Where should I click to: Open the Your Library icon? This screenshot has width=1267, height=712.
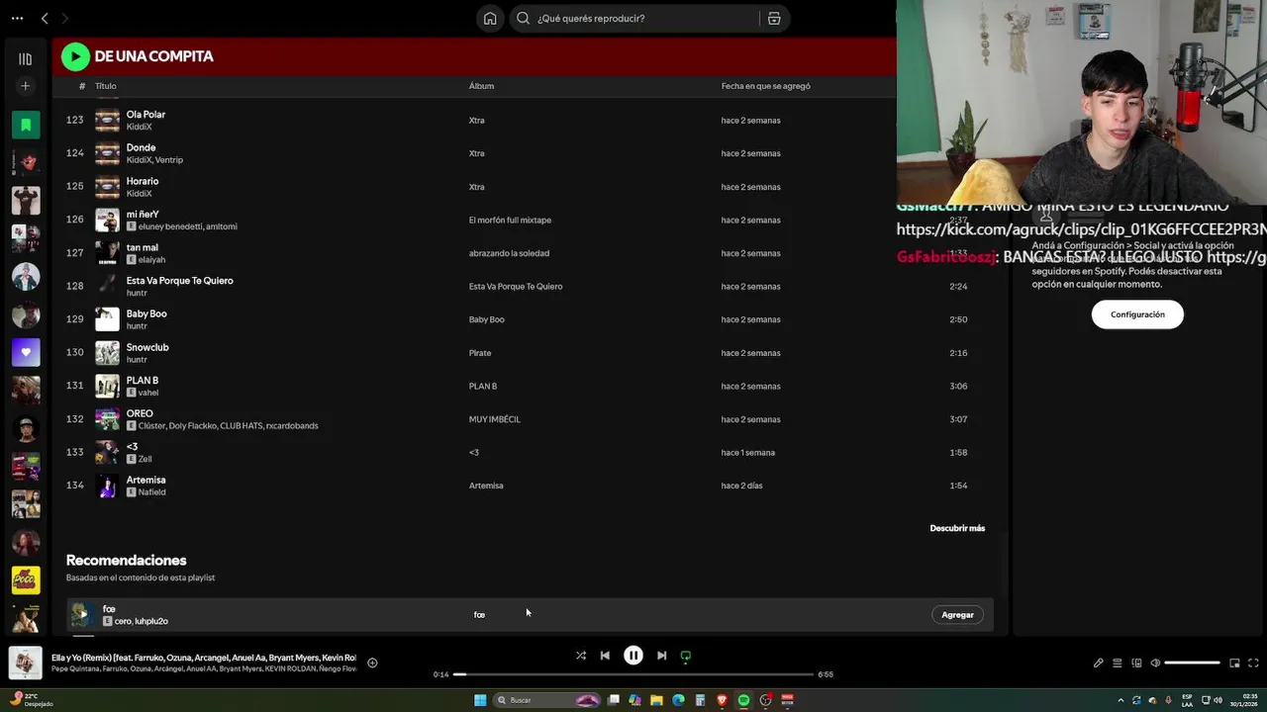[x=26, y=59]
